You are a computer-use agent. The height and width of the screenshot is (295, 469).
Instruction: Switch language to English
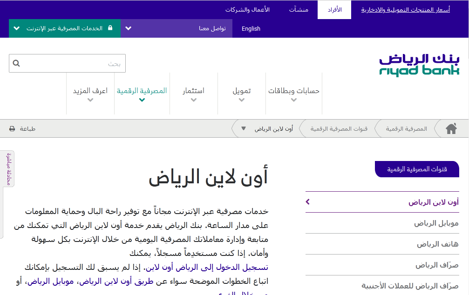point(251,29)
